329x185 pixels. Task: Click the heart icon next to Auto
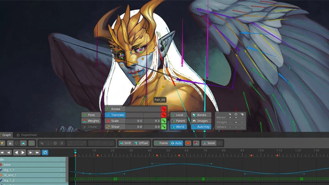188,143
